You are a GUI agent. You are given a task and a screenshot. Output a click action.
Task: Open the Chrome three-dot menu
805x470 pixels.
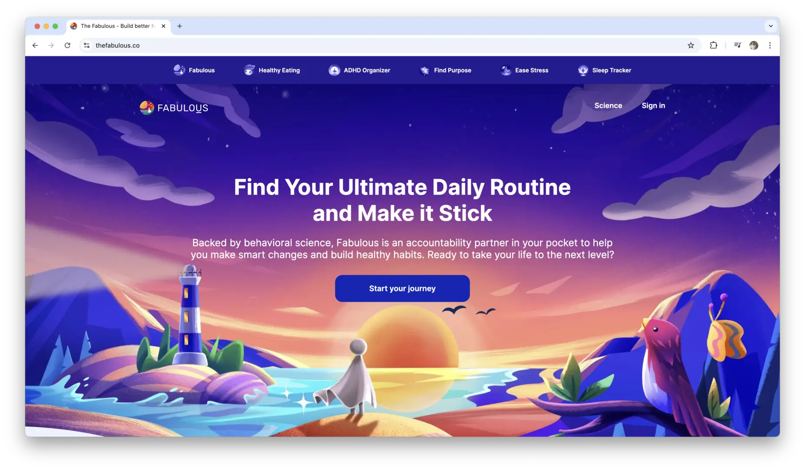pyautogui.click(x=770, y=45)
